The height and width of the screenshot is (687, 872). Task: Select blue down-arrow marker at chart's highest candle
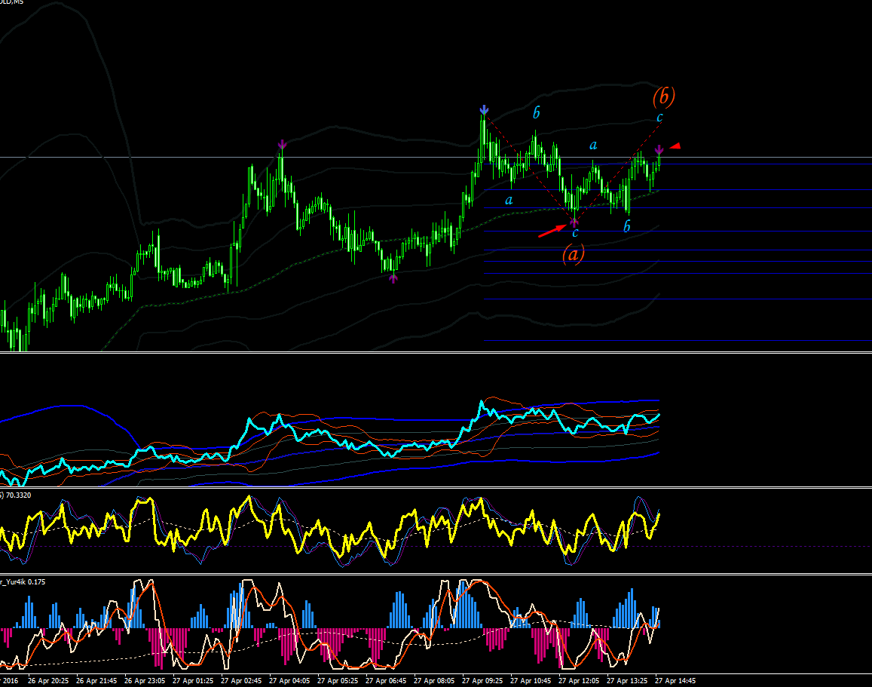pyautogui.click(x=484, y=109)
